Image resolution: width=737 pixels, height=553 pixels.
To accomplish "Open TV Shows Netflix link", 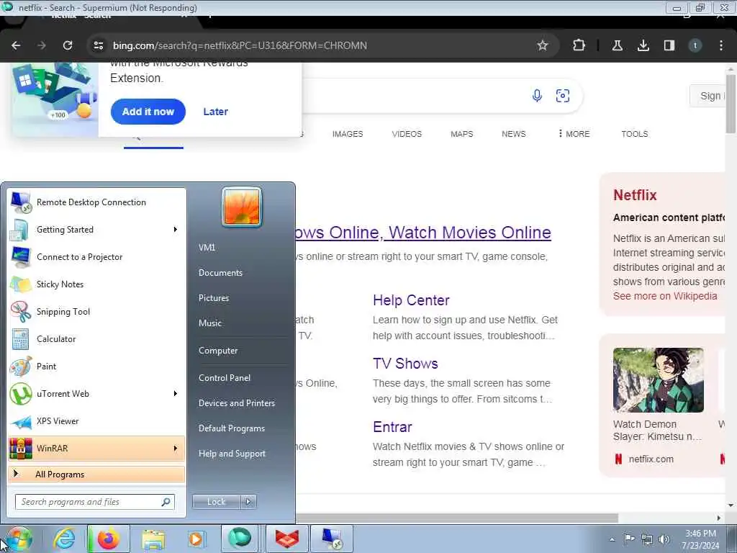I will click(405, 364).
